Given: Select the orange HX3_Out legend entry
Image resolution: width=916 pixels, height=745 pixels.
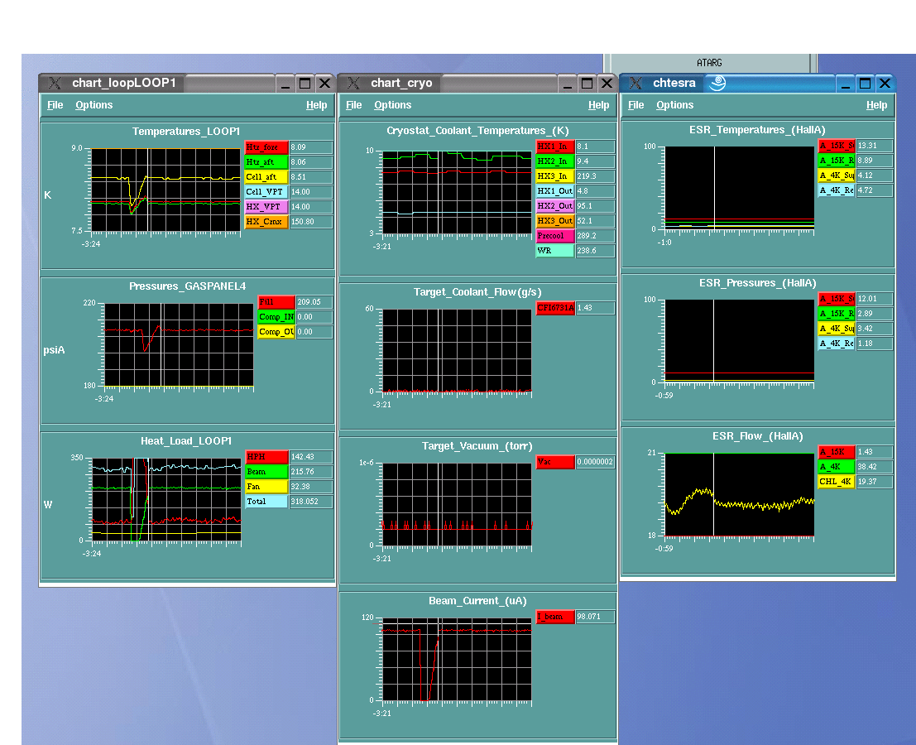Looking at the screenshot, I should tap(555, 221).
